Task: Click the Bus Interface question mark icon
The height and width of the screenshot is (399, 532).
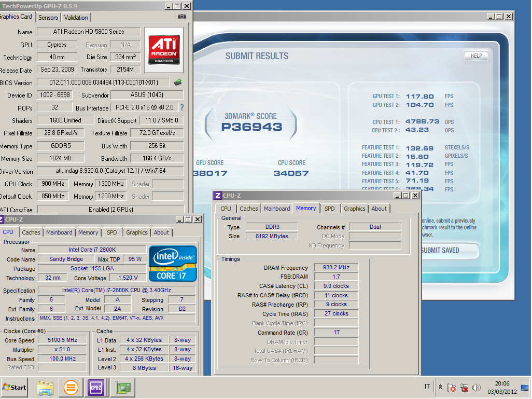Action: 182,107
